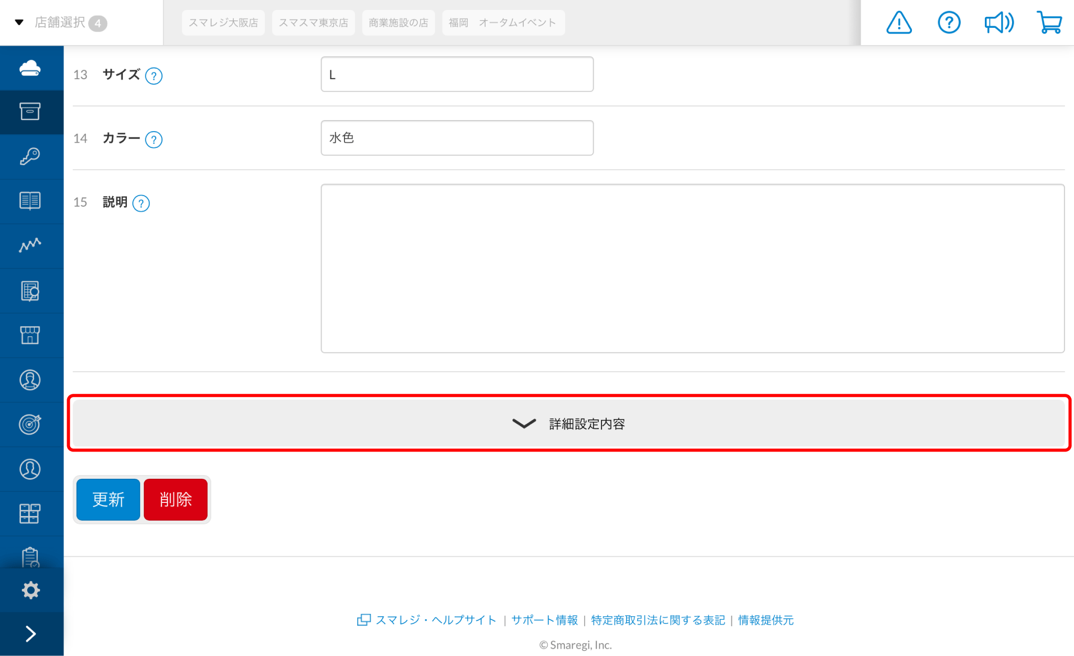
Task: Open the 情報提供元 link
Action: [766, 620]
